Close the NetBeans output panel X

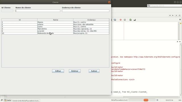[x=177, y=42]
